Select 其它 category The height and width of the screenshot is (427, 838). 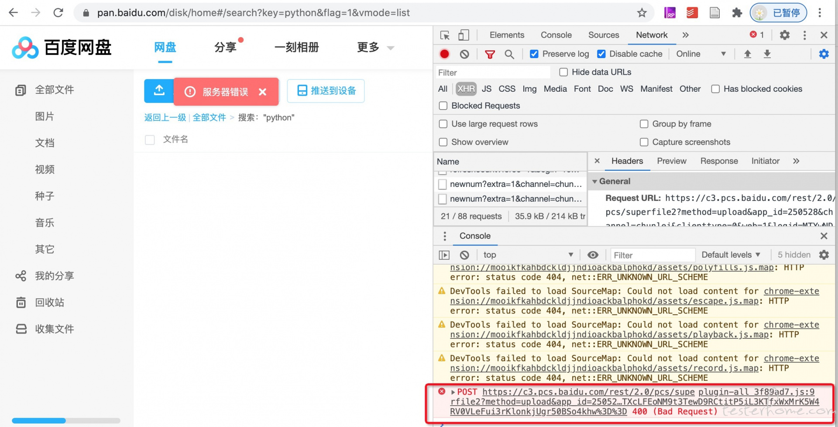click(45, 249)
